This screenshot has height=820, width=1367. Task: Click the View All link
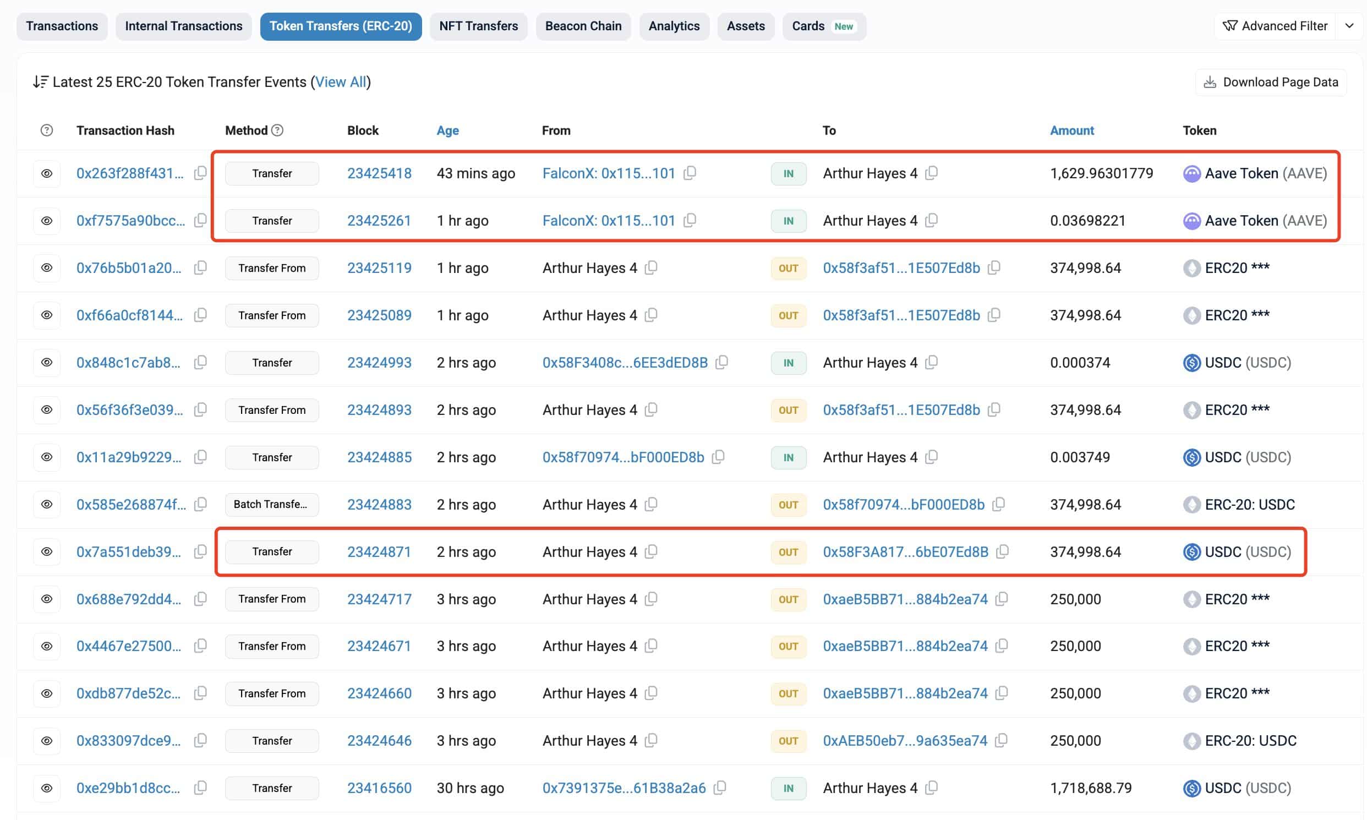click(340, 82)
